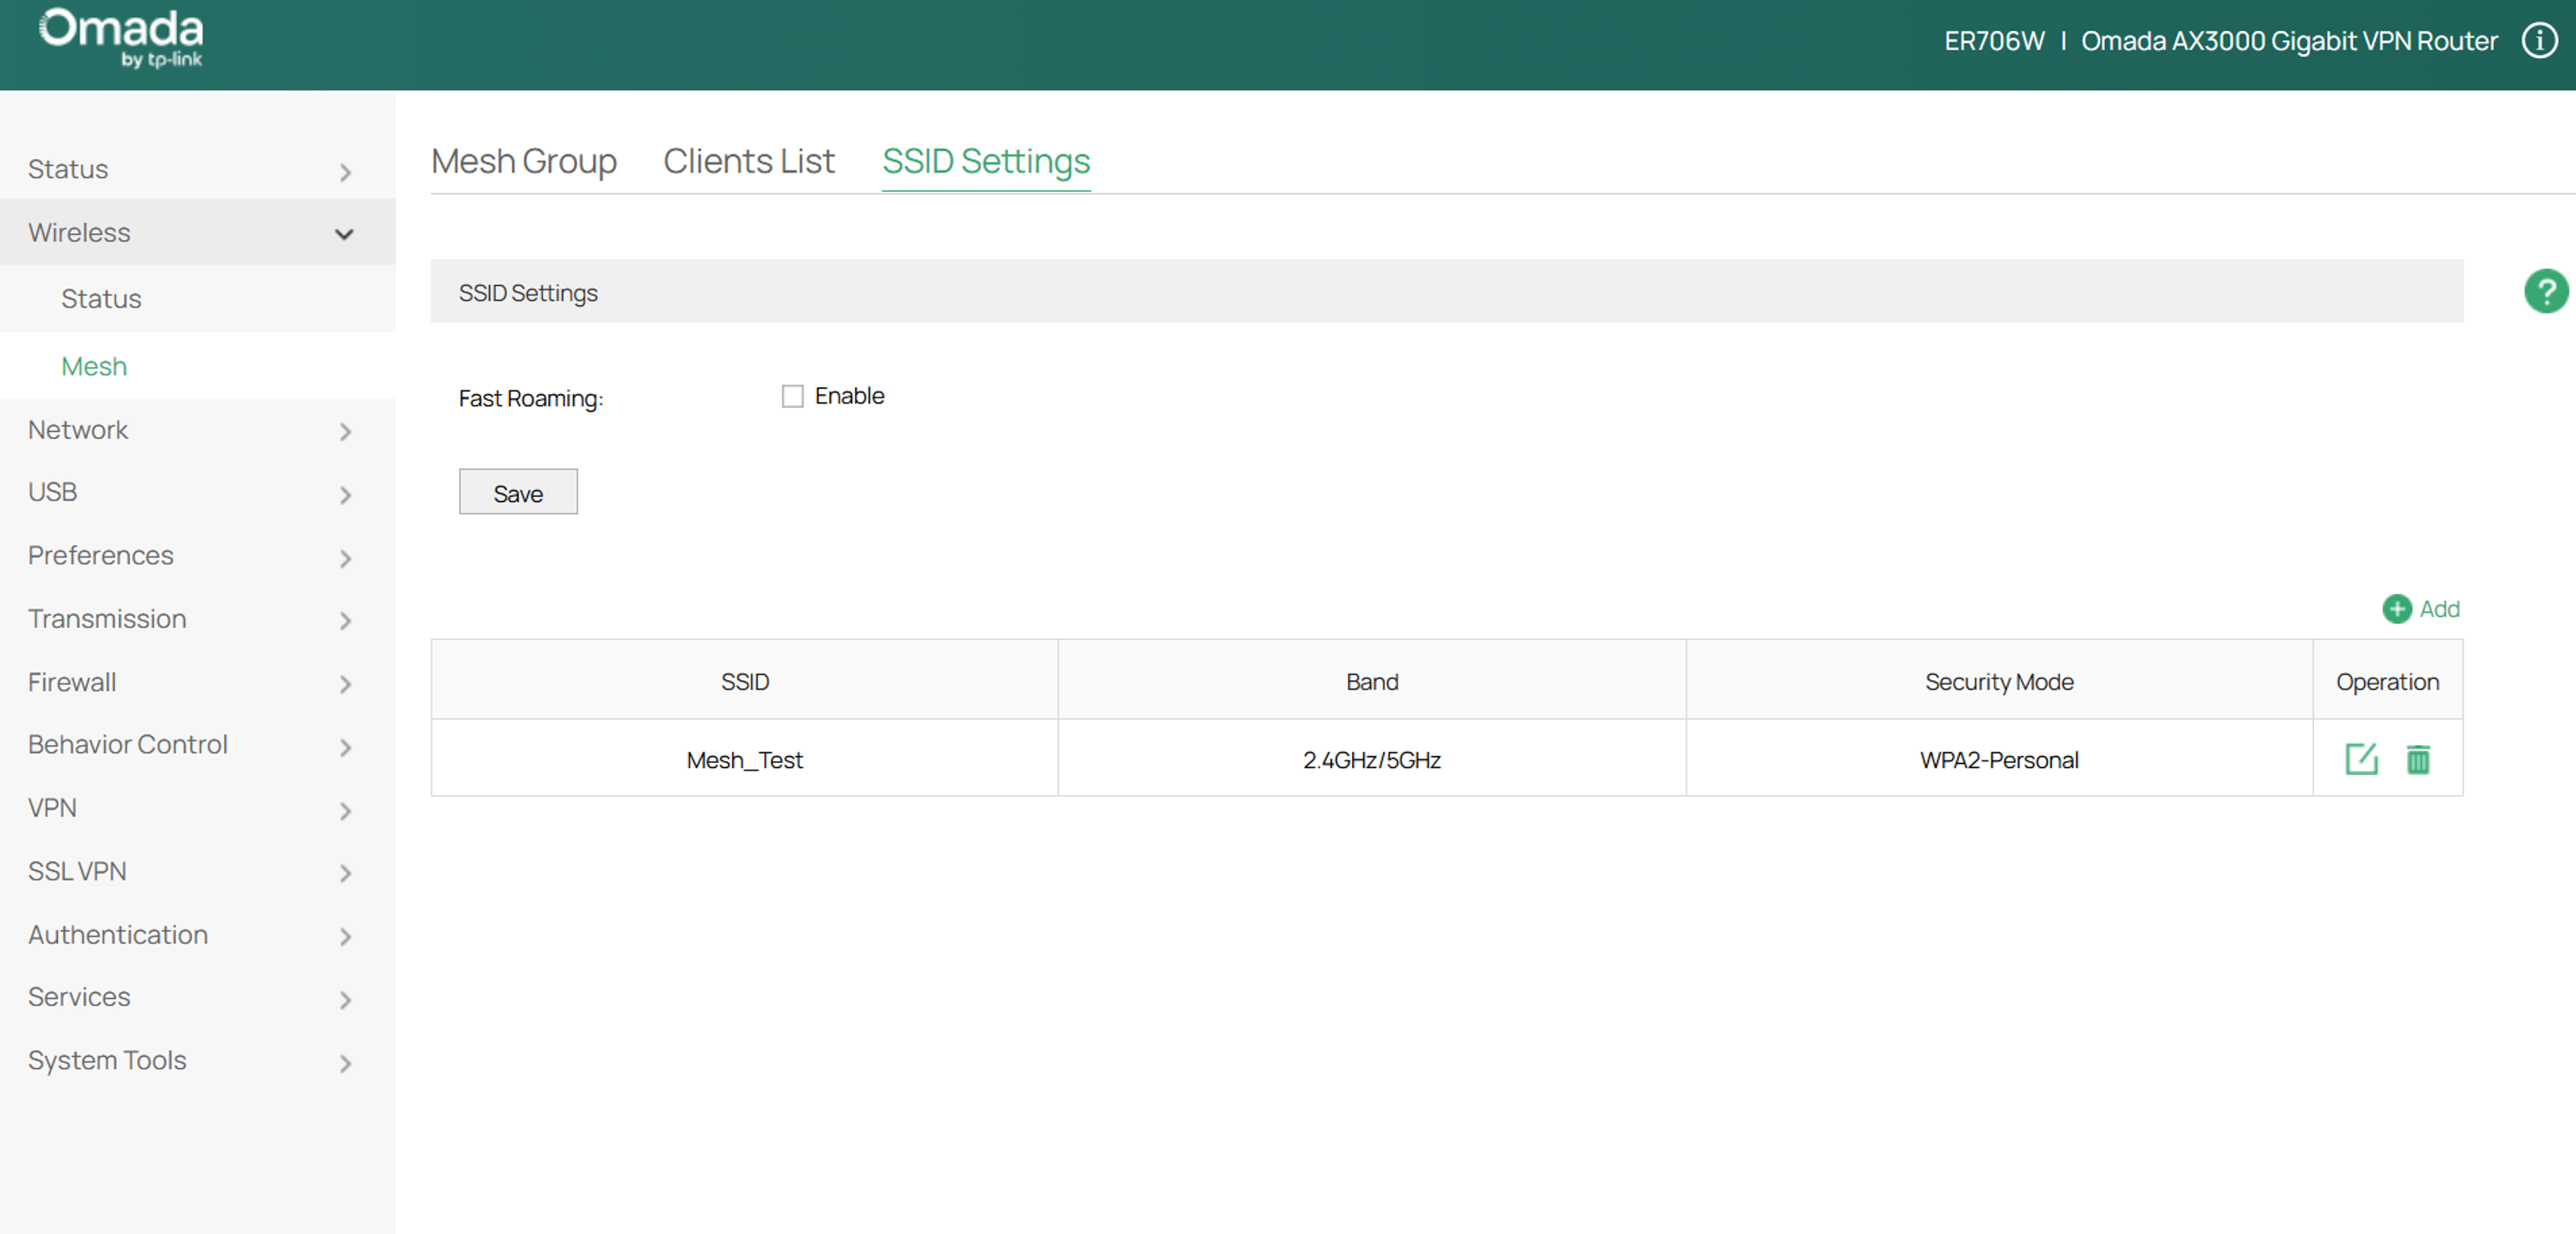Edit the Mesh_Test SSID entry
Viewport: 2576px width, 1234px height.
point(2361,759)
